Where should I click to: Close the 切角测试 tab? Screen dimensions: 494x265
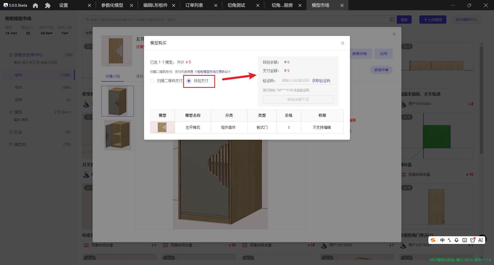tap(258, 5)
